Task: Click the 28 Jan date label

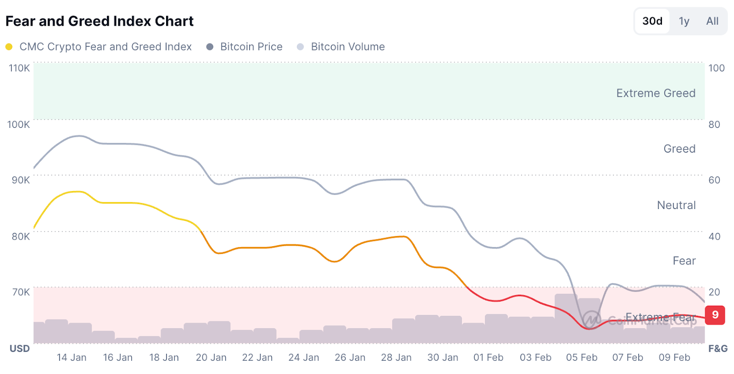Action: [x=396, y=357]
